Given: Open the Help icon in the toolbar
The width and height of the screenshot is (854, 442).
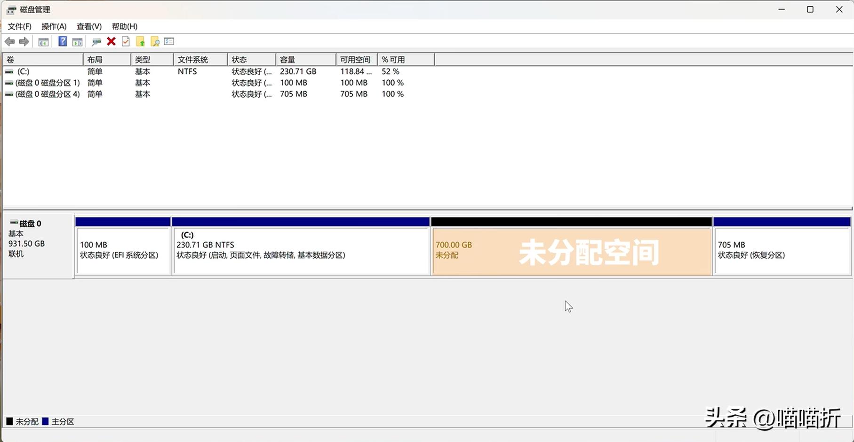Looking at the screenshot, I should tap(62, 41).
